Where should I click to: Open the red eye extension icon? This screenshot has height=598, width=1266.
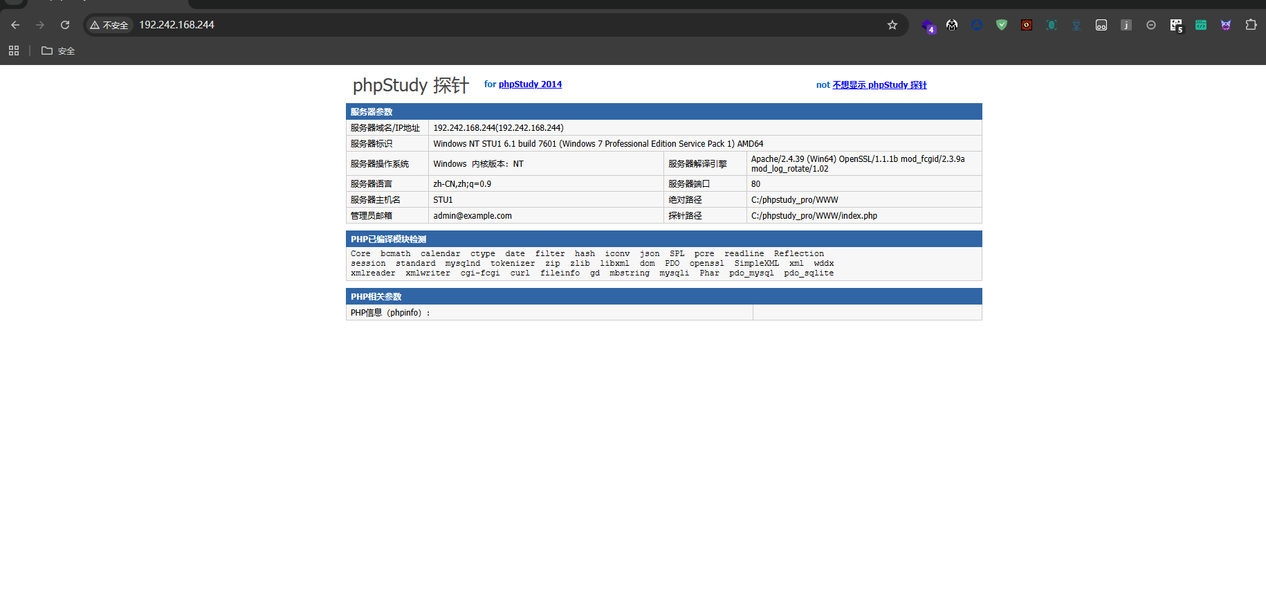point(1027,25)
